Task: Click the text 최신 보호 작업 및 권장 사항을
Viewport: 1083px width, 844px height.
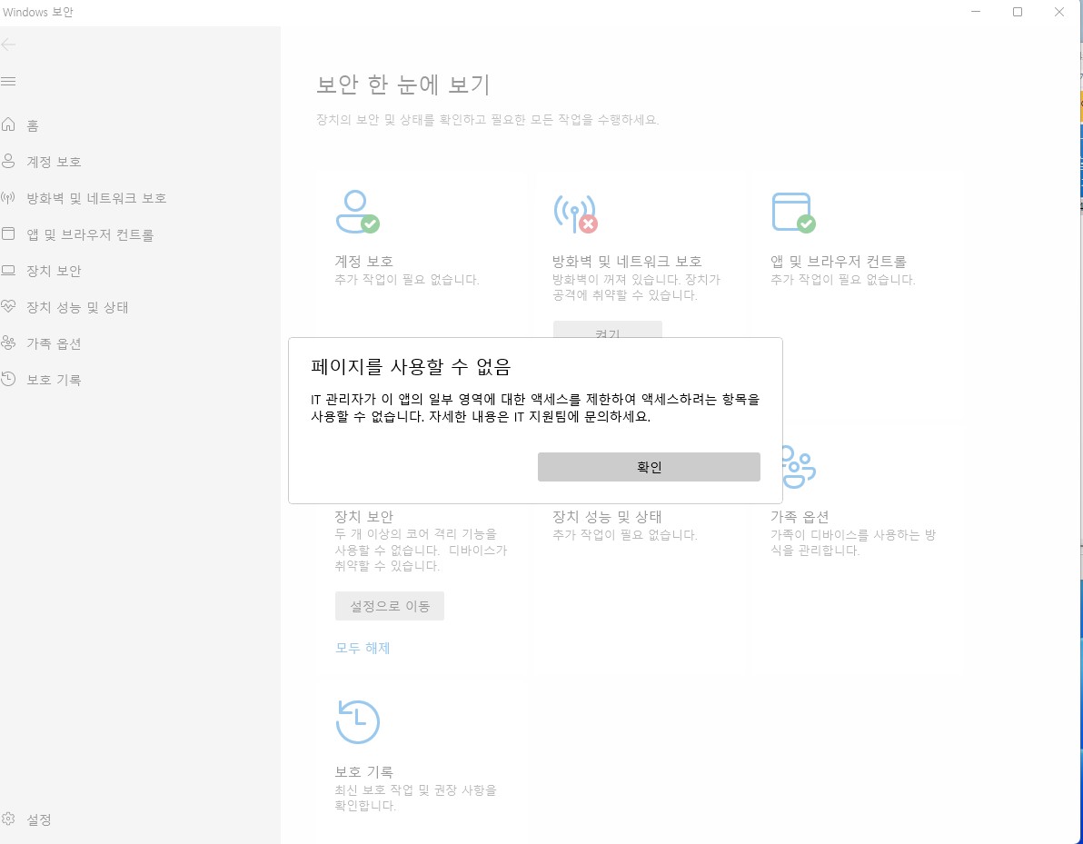Action: click(x=416, y=790)
